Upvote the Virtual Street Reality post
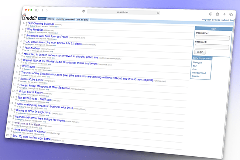This screenshot has height=160, width=240. tap(17, 91)
